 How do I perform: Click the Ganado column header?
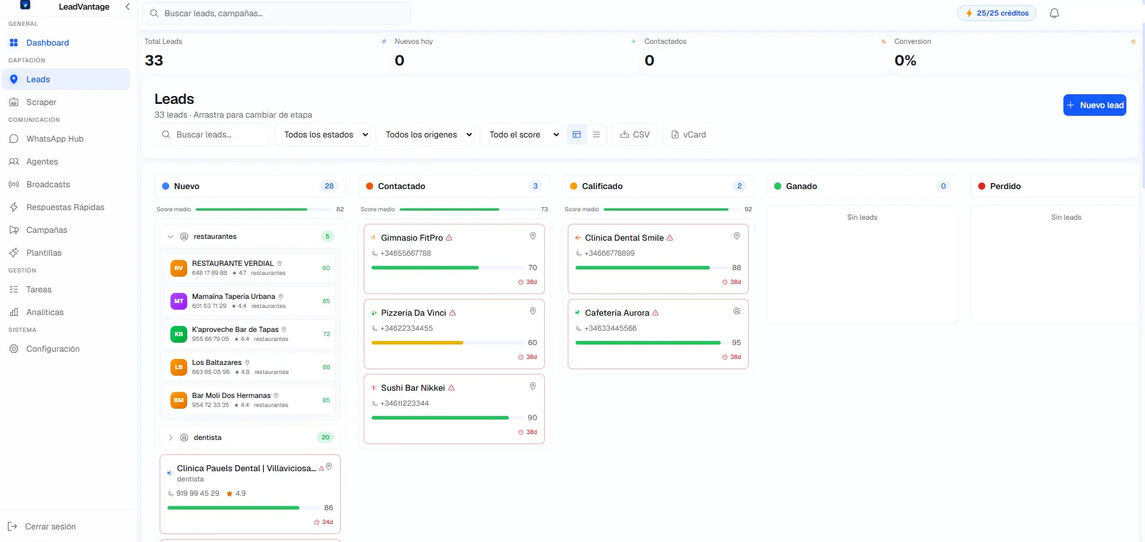click(x=862, y=186)
